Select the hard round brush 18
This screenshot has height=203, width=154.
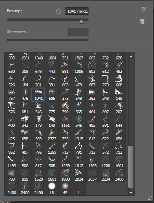tap(52, 189)
